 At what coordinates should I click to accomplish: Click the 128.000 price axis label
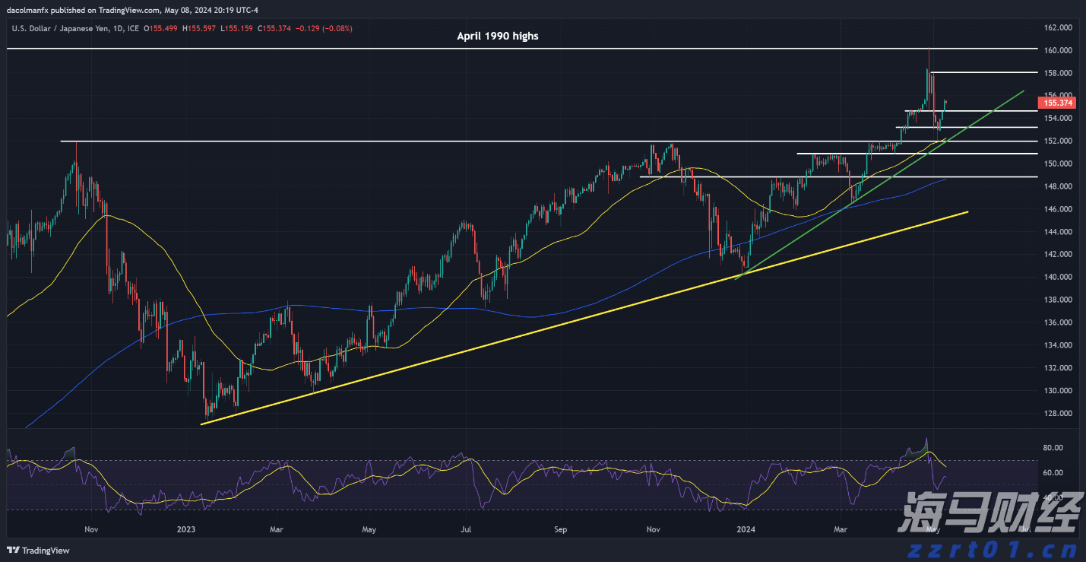pos(1058,414)
